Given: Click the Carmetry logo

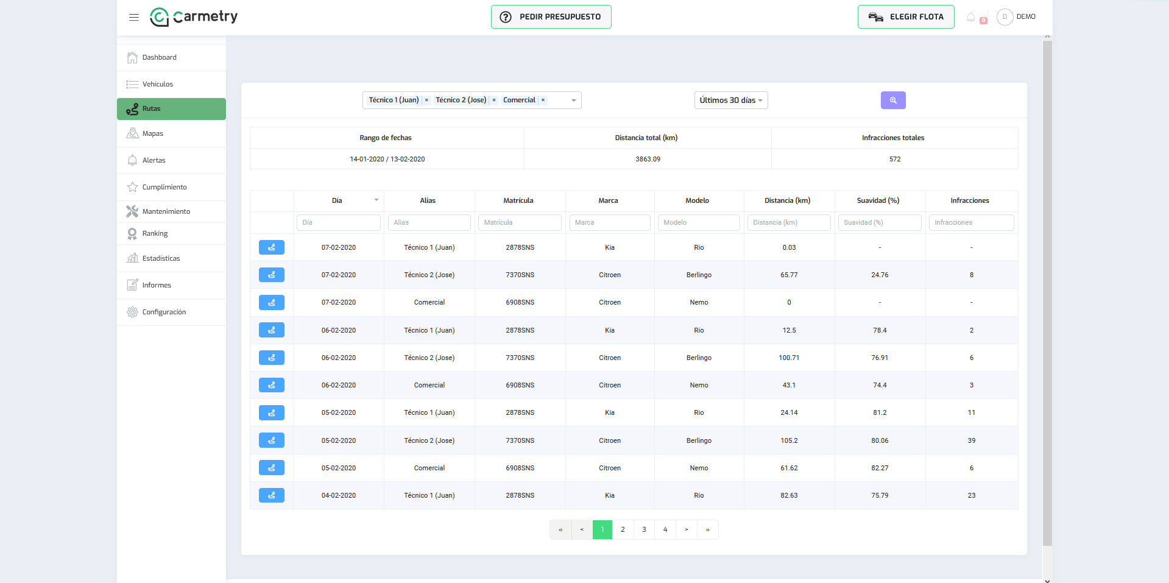Looking at the screenshot, I should click(x=194, y=17).
